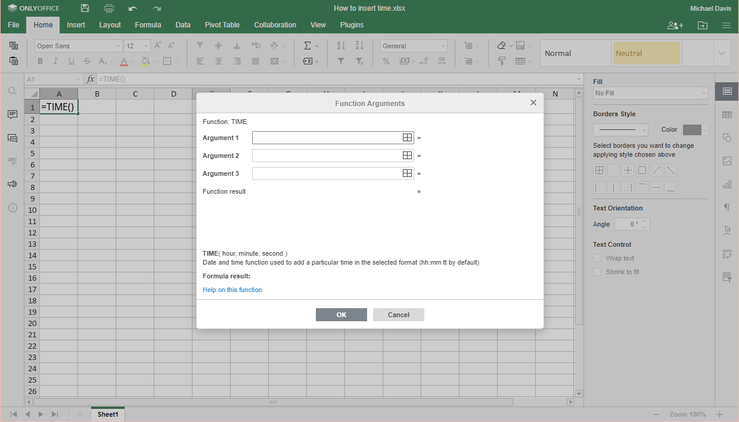
Task: Open the Pivot Table tab
Action: point(222,25)
